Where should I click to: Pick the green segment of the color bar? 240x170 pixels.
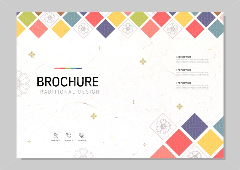coord(68,68)
